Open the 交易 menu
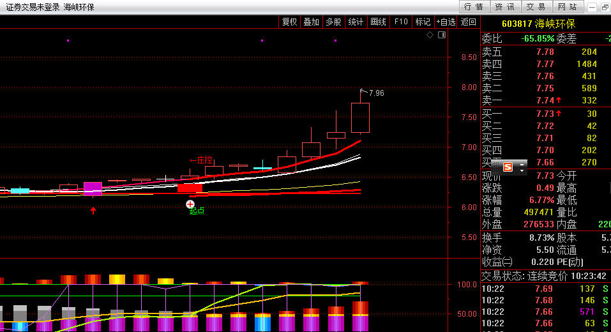The image size is (611, 332). pos(536,6)
